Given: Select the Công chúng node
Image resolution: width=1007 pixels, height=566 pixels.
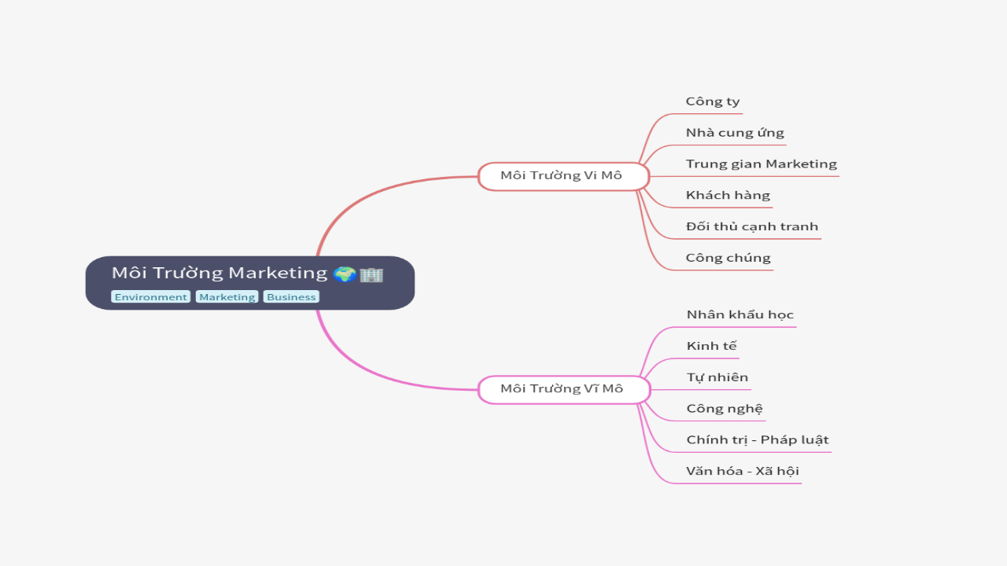Looking at the screenshot, I should pos(728,257).
